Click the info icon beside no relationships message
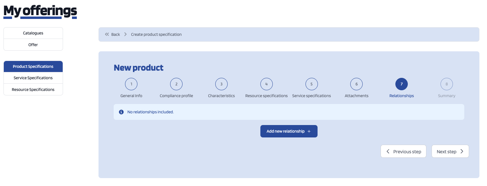 pos(121,112)
